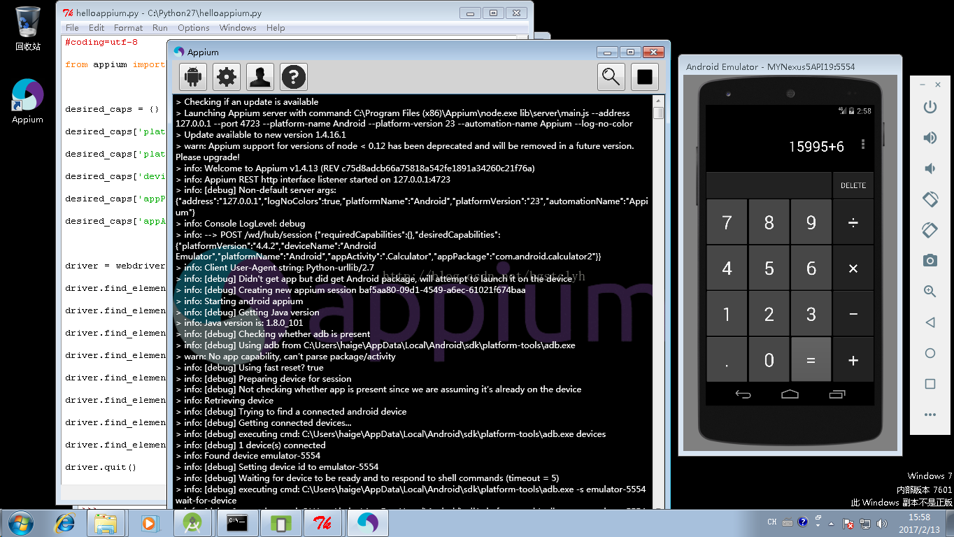Open Format menu in IDLE

click(x=128, y=27)
